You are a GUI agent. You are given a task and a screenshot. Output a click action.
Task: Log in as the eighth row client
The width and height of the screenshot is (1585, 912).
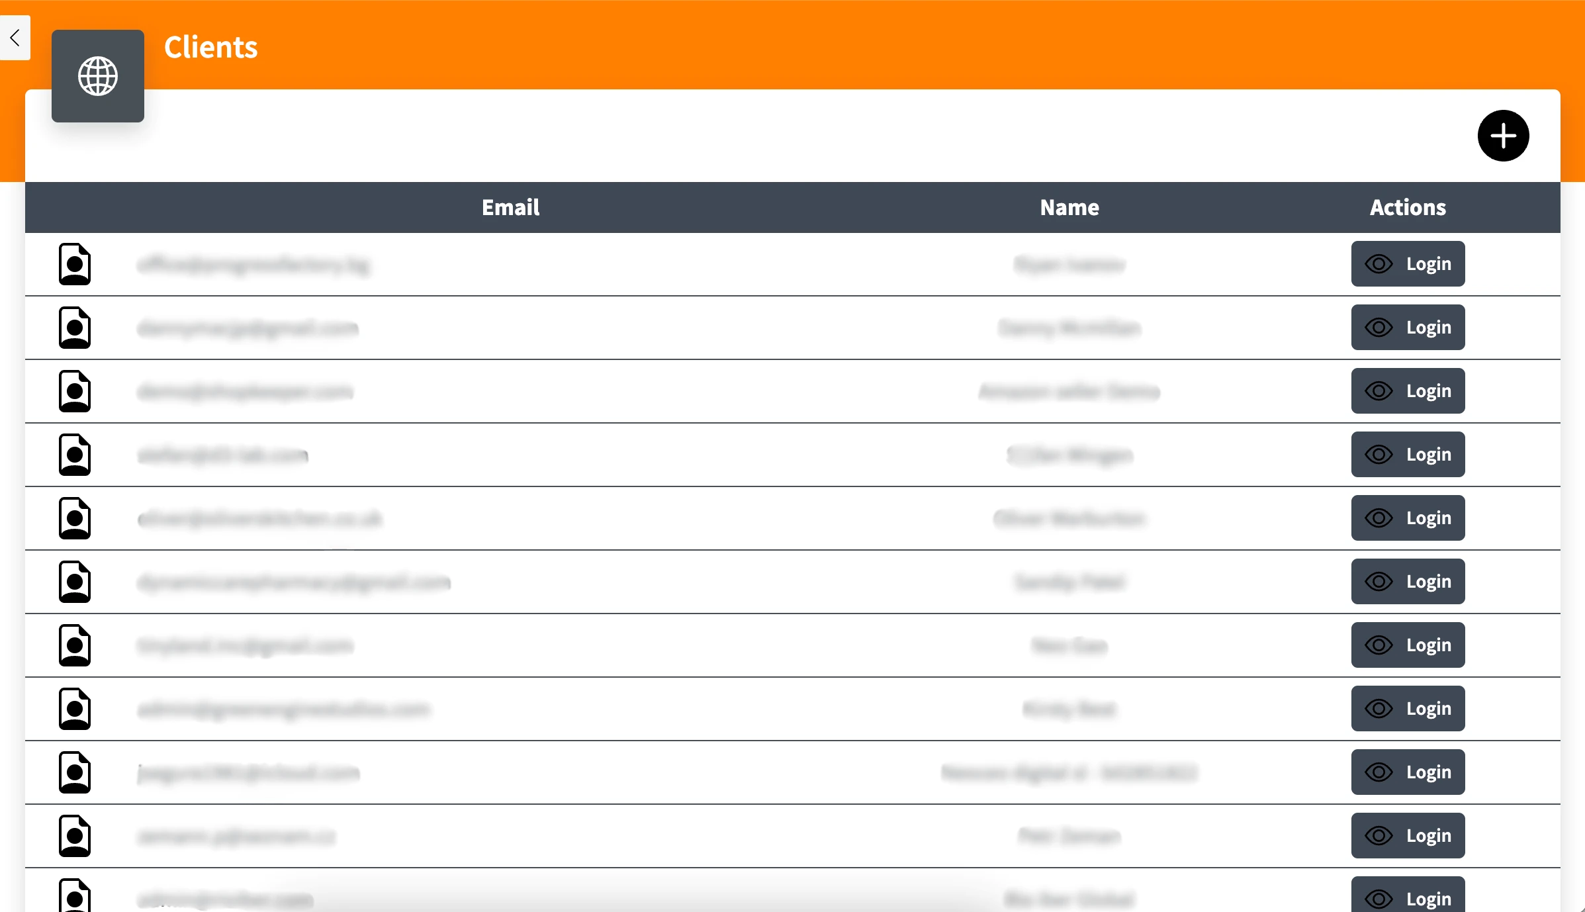coord(1408,708)
